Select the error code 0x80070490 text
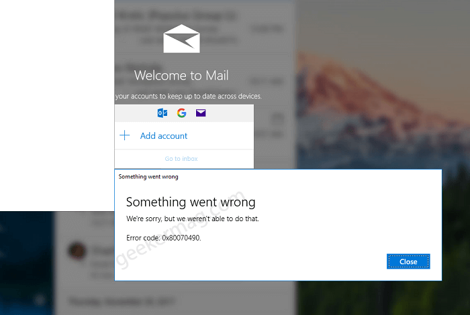Screen dimensions: 470x315 coord(164,238)
